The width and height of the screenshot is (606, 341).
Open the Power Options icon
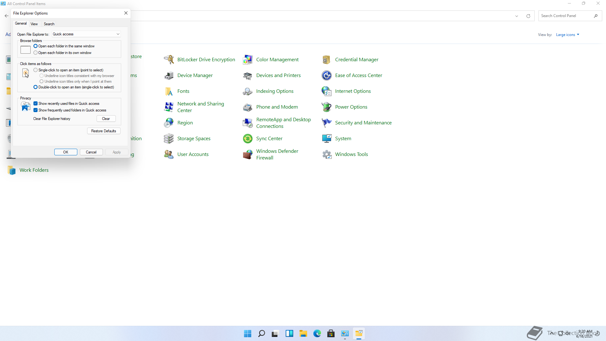tap(327, 107)
